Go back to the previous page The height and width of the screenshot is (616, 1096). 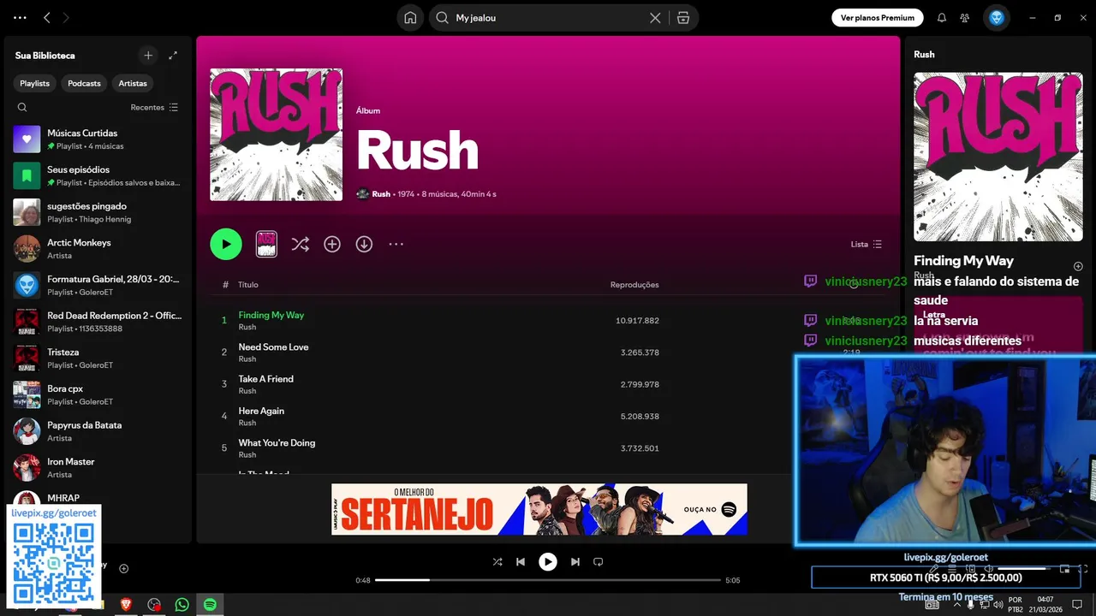47,17
